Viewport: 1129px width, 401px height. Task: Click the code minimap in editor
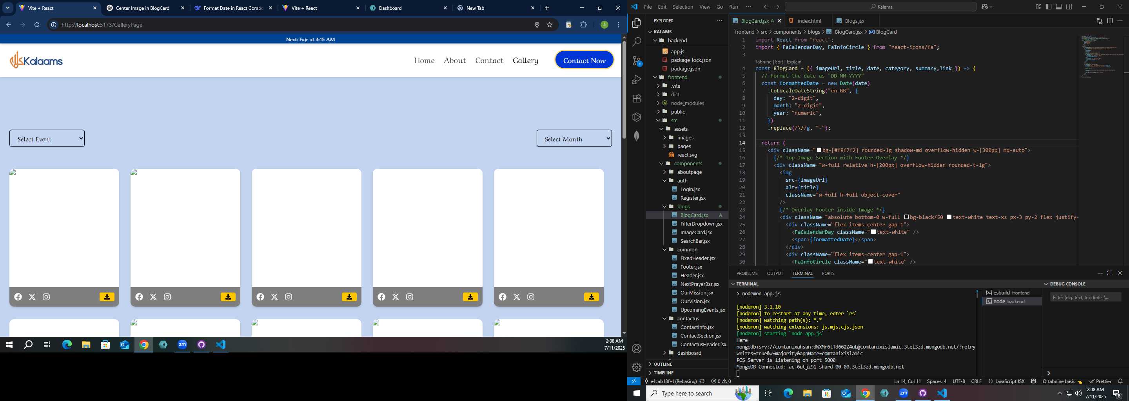tap(1099, 57)
